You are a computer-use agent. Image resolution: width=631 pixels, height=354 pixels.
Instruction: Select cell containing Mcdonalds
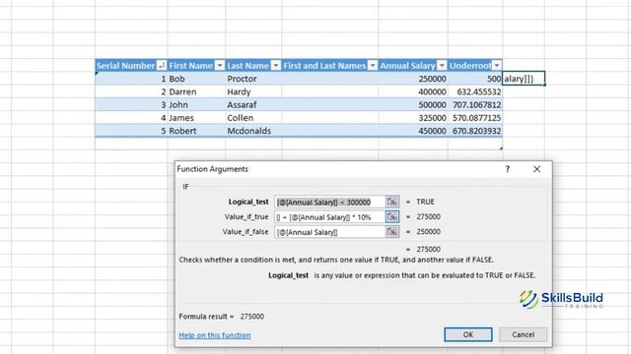click(x=253, y=131)
